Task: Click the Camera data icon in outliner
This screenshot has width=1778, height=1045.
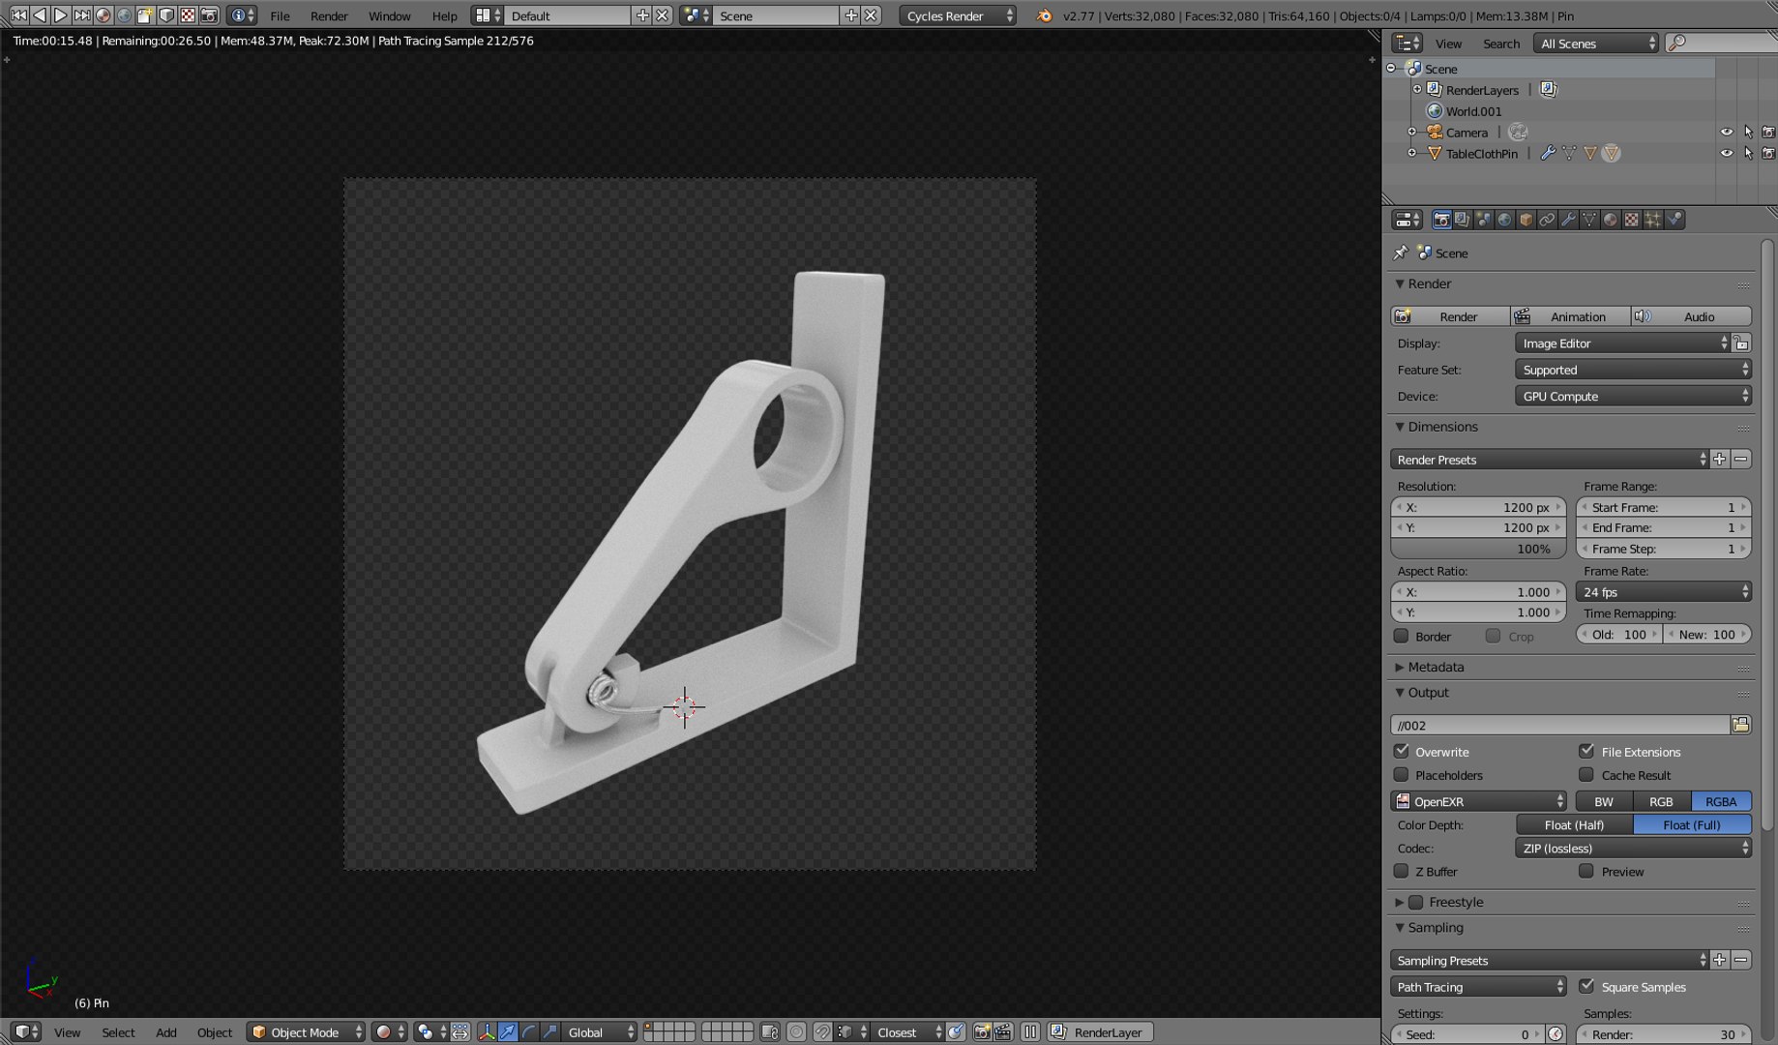Action: click(x=1518, y=132)
